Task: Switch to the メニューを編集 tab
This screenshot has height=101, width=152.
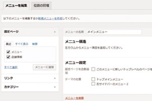Action: tap(16, 6)
